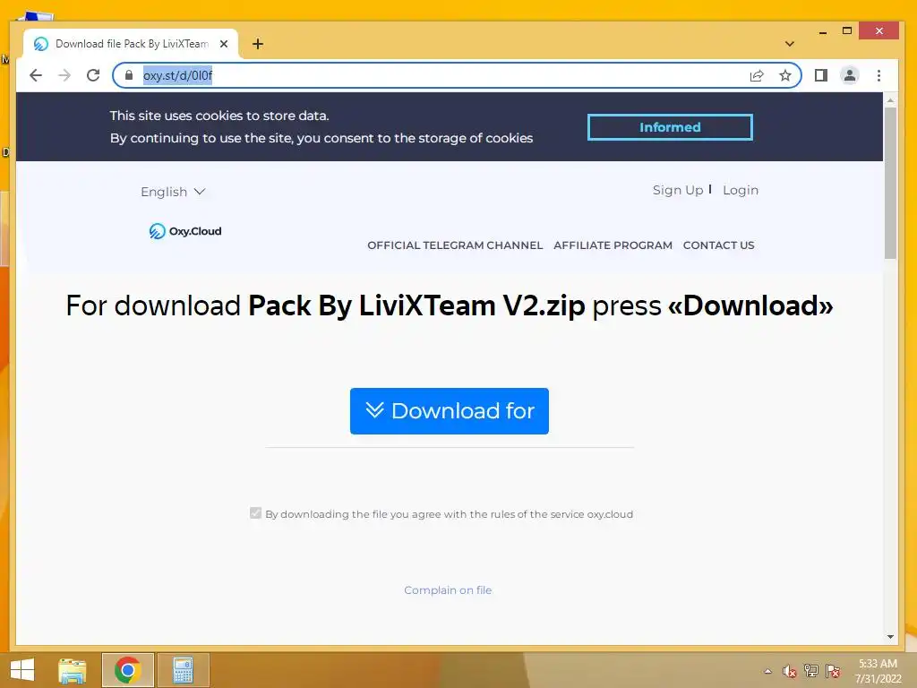The image size is (917, 688).
Task: Open the Chrome side panel icon
Action: tap(821, 75)
